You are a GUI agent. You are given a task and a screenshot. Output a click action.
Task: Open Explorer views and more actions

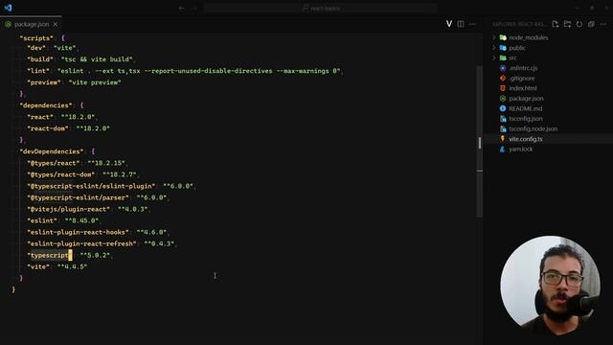(x=603, y=24)
